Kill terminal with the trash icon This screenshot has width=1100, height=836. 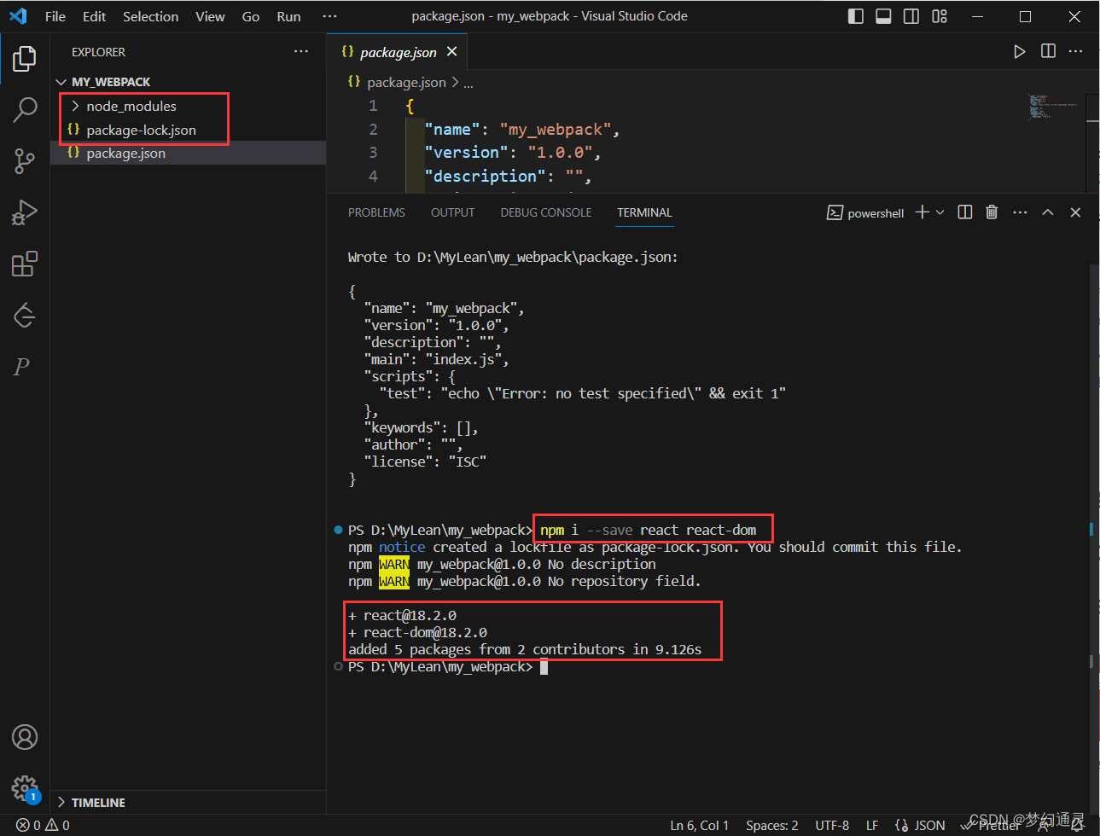[992, 212]
